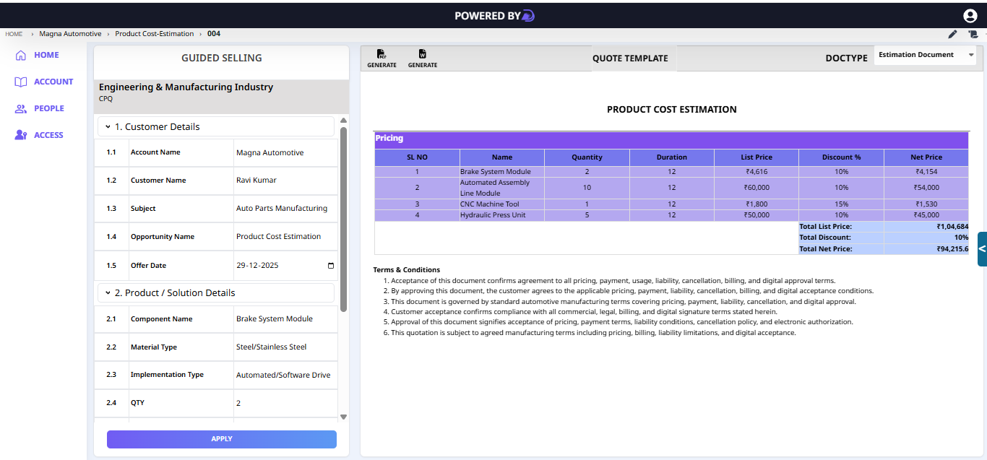Click the CNC Machine Tool row name
This screenshot has width=987, height=460.
pos(489,204)
